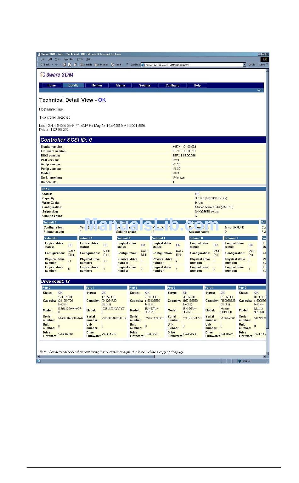This screenshot has width=299, height=483.
Task: Open the Settings navigation tab
Action: [145, 85]
